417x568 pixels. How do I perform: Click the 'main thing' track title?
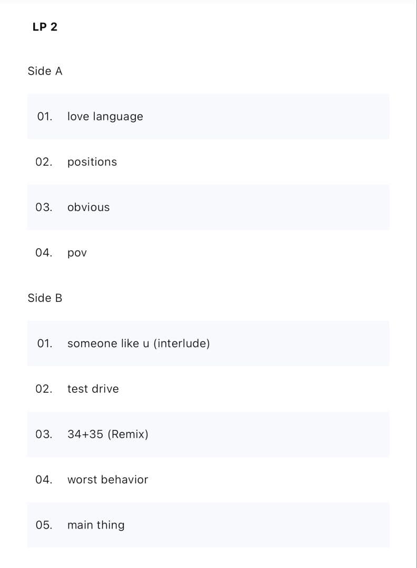[96, 525]
